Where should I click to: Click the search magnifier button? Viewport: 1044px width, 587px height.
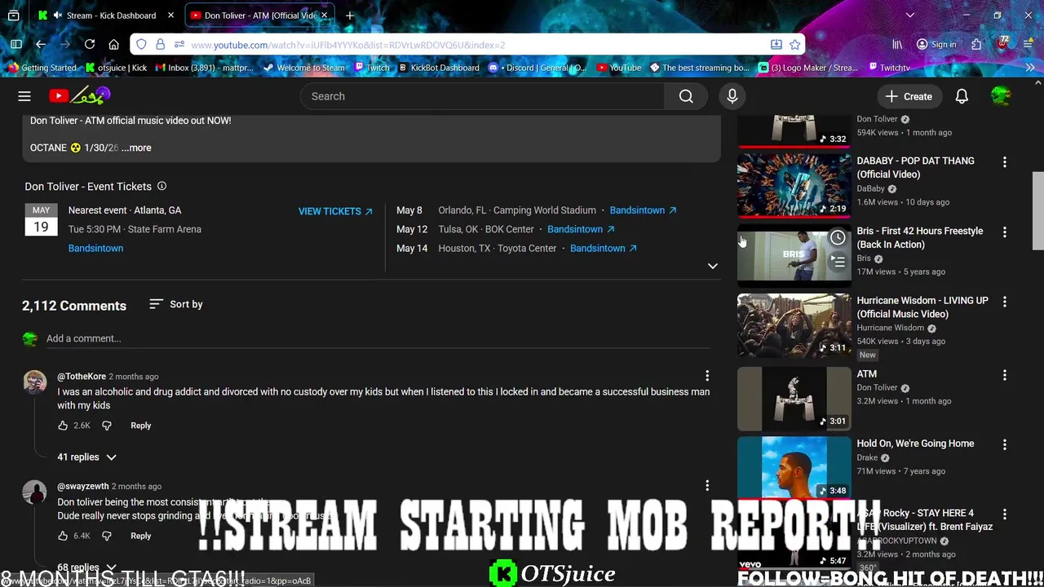point(686,96)
